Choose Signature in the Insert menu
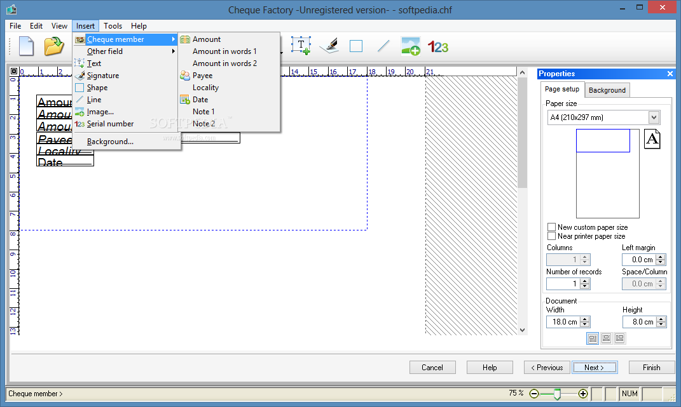This screenshot has width=681, height=407. tap(127, 76)
